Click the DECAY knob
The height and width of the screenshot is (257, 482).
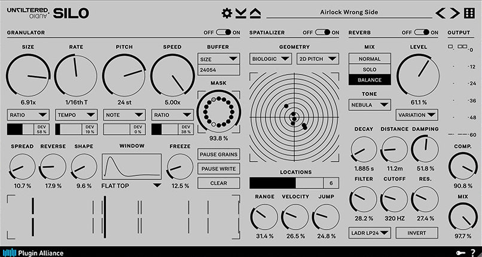364,149
